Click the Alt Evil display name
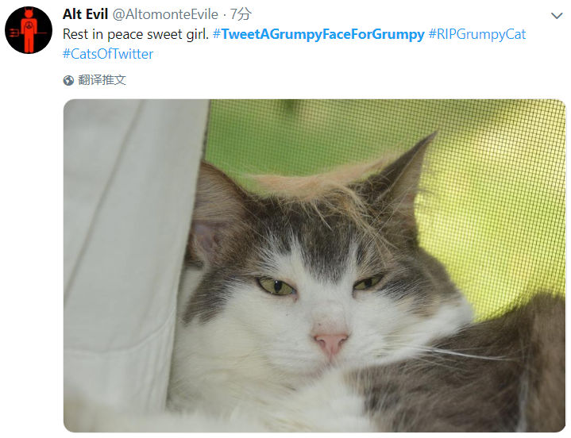 coord(85,14)
